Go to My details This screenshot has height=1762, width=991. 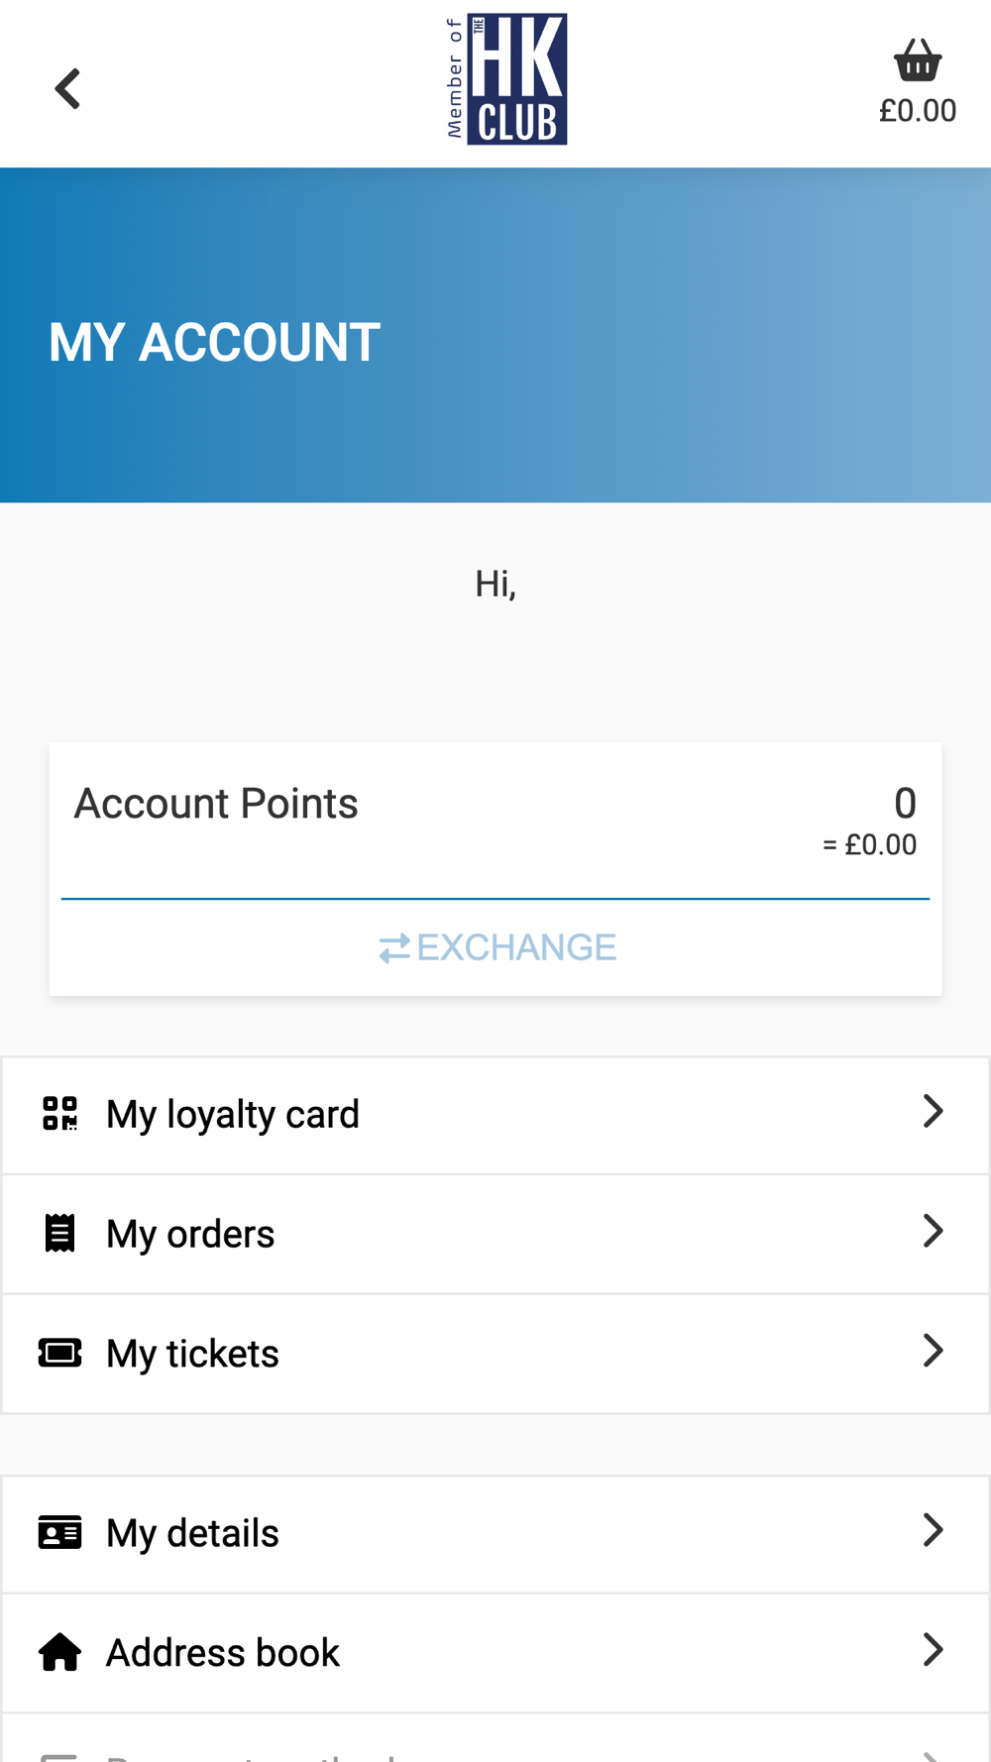click(192, 1534)
